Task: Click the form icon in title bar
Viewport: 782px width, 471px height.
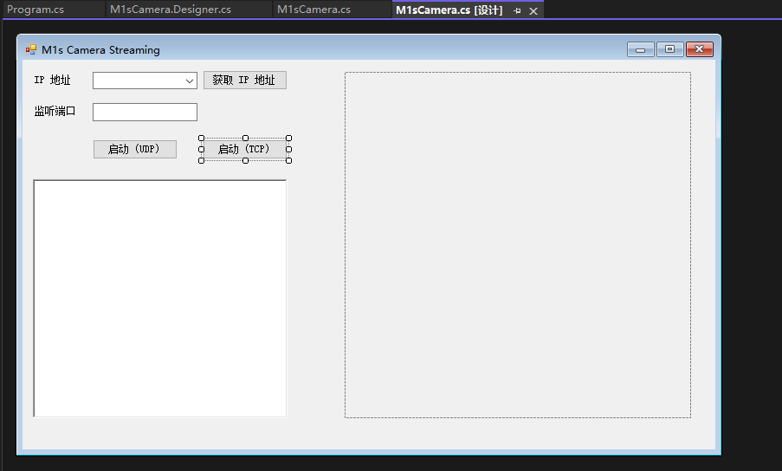Action: click(x=31, y=49)
